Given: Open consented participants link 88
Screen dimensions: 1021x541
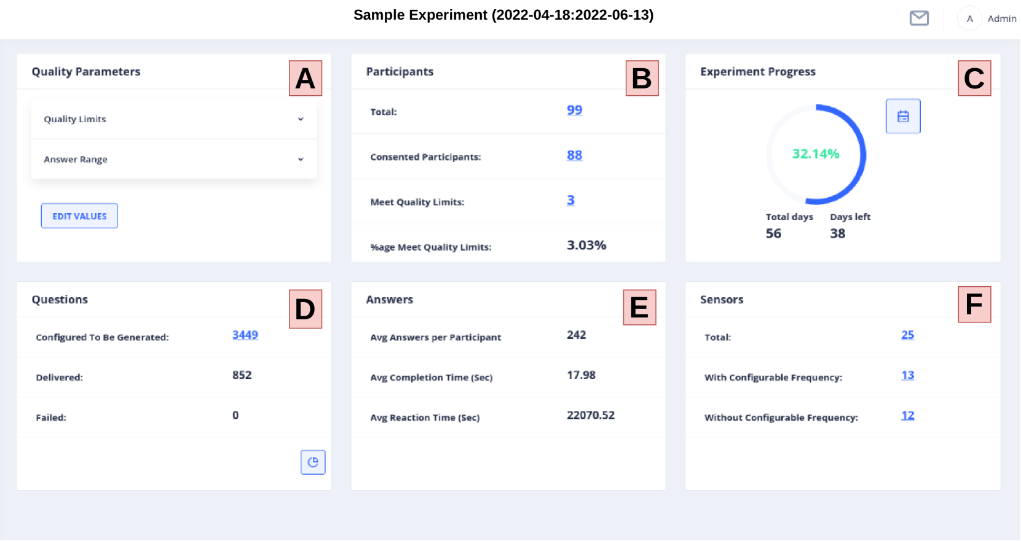Looking at the screenshot, I should (574, 155).
